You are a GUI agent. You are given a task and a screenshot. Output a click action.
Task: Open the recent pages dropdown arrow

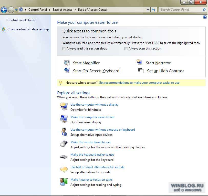coord(16,10)
